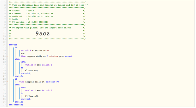
Task: Click the lightning bolt beside line 20
Action: (7, 56)
